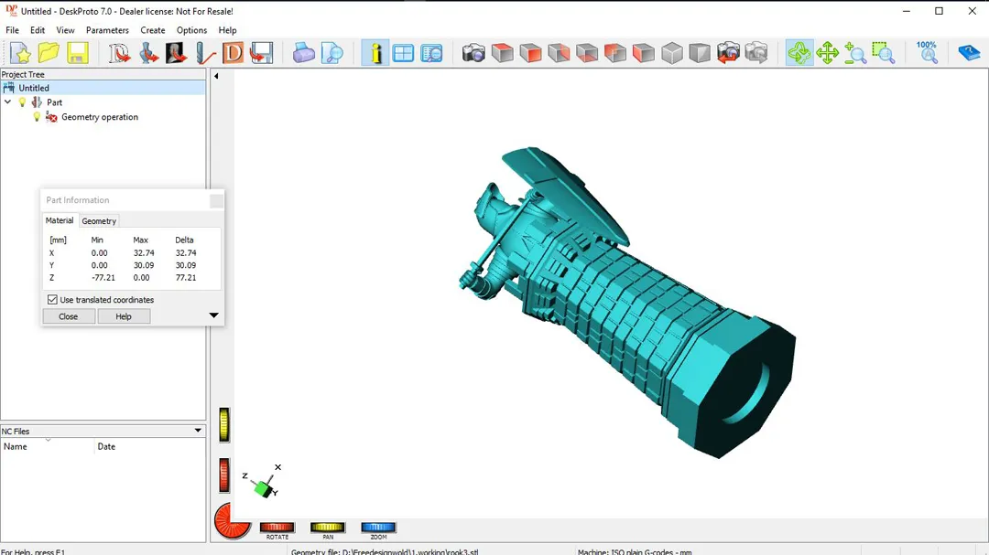Load vector file using the D arrow icon
This screenshot has width=989, height=555.
click(x=118, y=53)
